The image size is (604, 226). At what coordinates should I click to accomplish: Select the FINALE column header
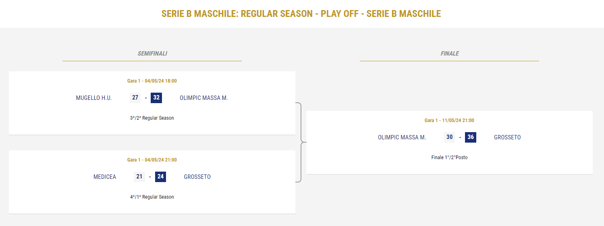coord(450,54)
